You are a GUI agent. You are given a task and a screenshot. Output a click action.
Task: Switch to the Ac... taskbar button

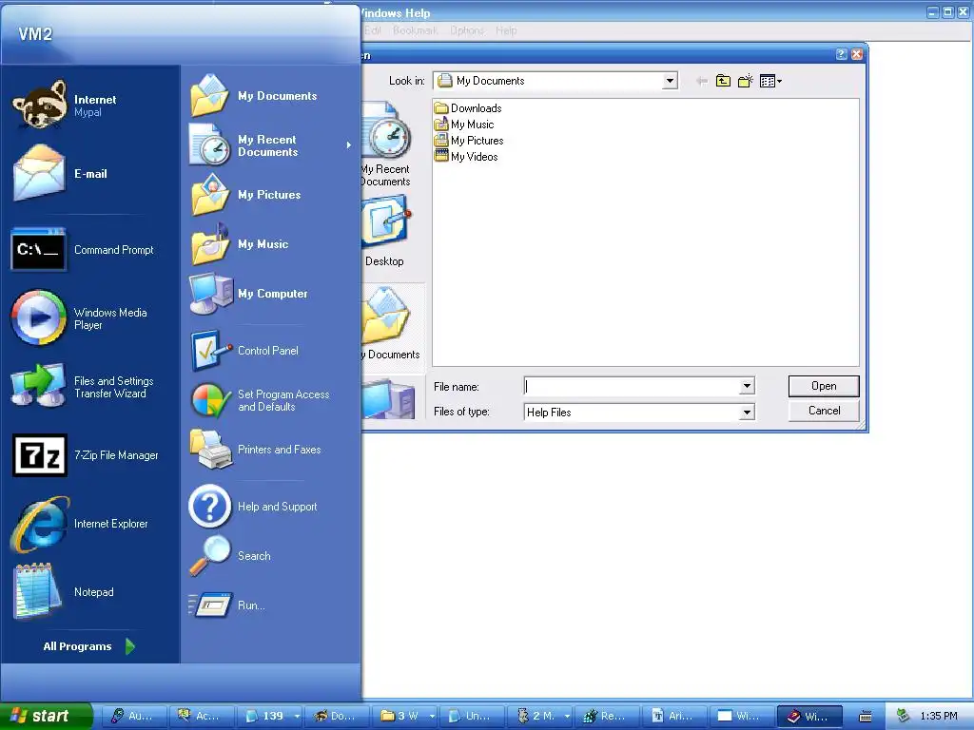201,717
